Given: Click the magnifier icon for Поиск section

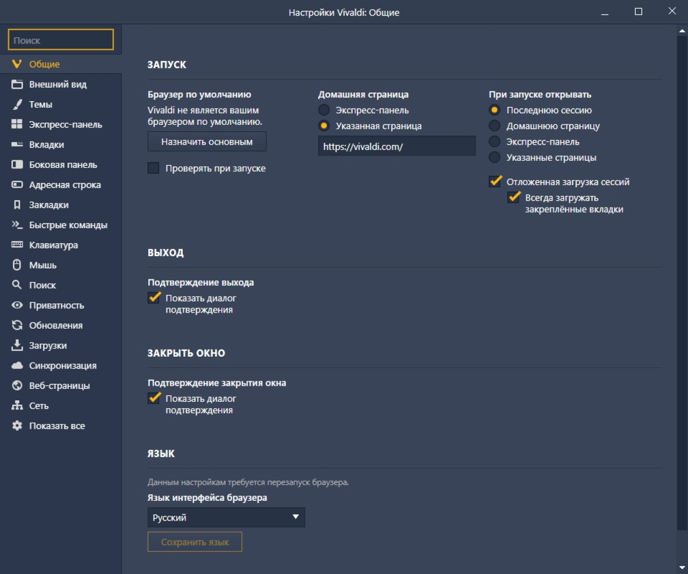Looking at the screenshot, I should pos(17,285).
